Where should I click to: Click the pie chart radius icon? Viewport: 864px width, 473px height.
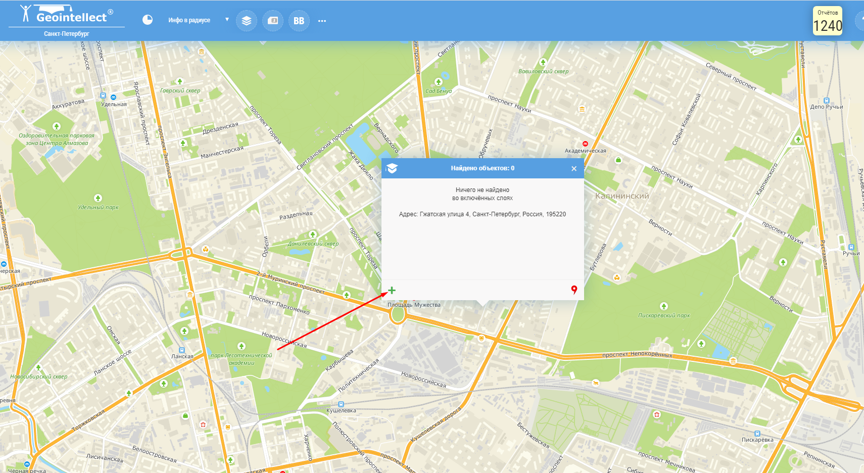[148, 20]
